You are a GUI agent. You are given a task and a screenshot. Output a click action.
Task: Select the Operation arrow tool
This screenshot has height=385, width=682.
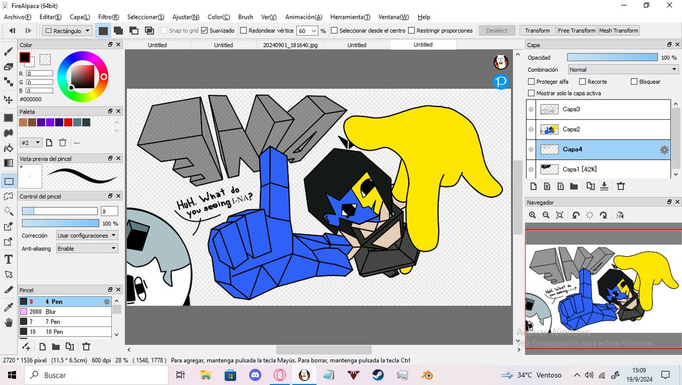click(9, 274)
